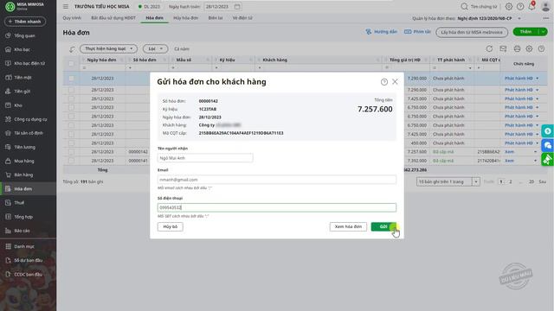Open Số dư ban đầu in sidebar

pyautogui.click(x=28, y=260)
